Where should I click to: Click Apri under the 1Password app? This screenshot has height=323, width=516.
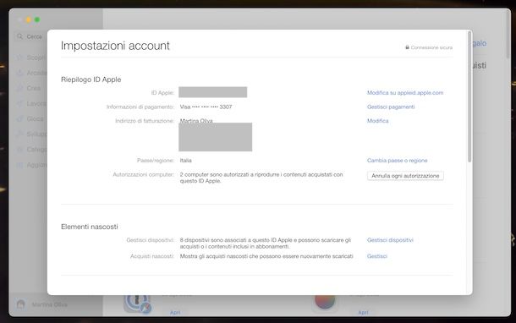(175, 313)
